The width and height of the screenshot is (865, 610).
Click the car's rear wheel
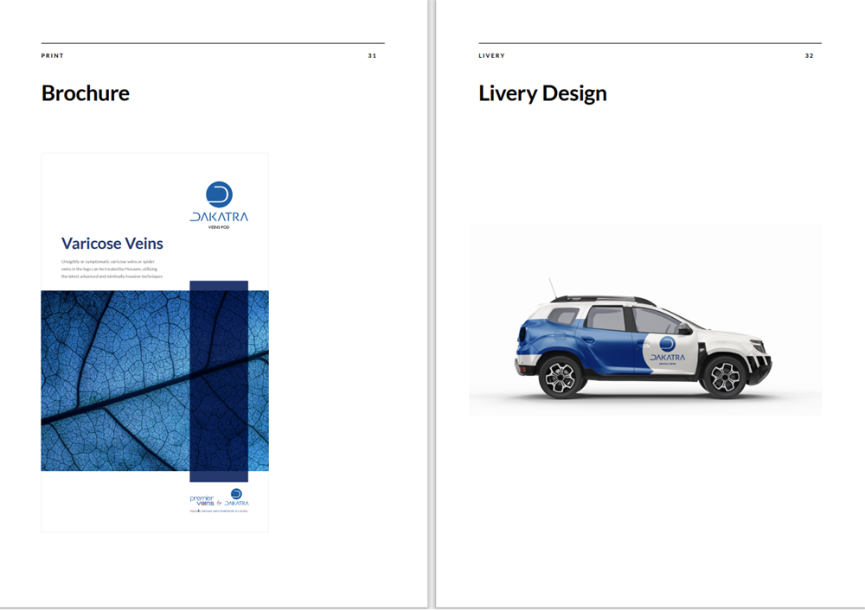point(560,377)
